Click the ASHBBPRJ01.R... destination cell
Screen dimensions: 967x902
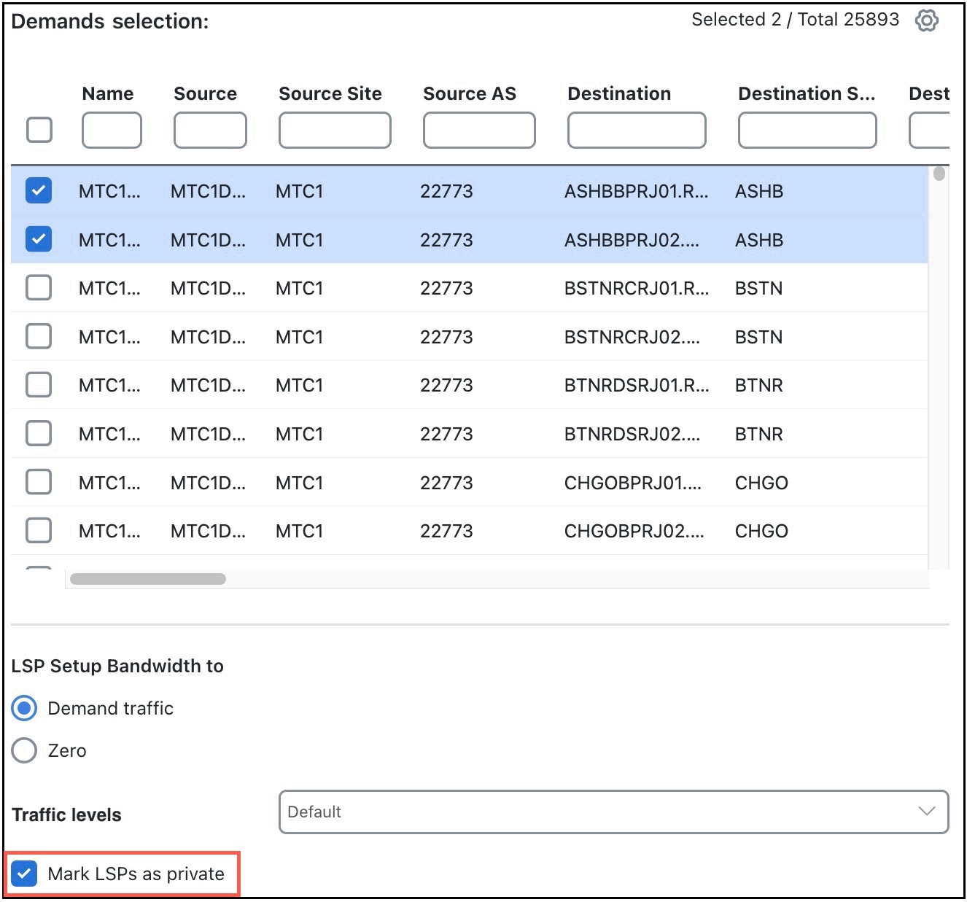pyautogui.click(x=637, y=191)
